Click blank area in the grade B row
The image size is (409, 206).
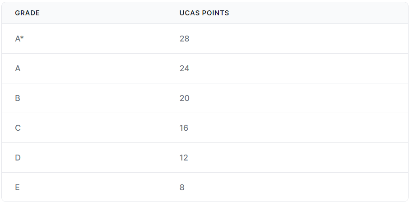pyautogui.click(x=300, y=98)
